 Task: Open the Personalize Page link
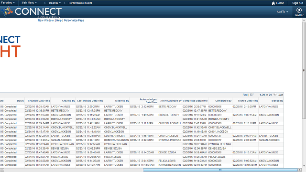click(x=74, y=20)
